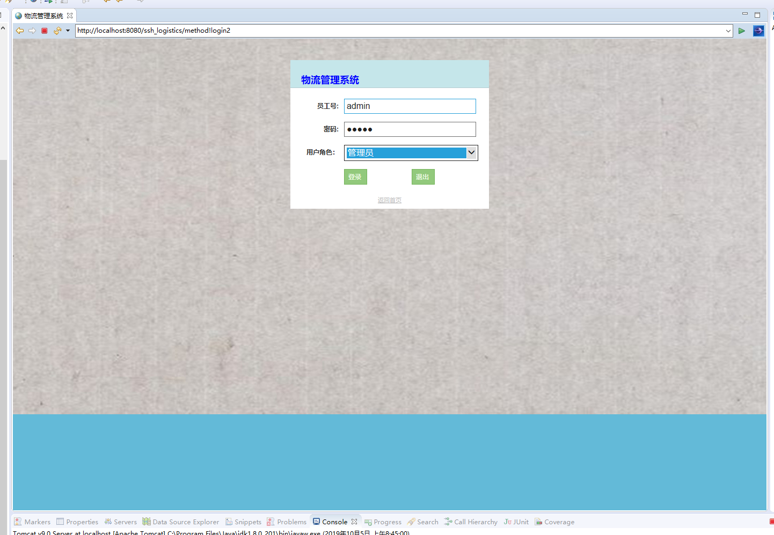Viewport: 774px width, 535px height.
Task: Maximize the editor area panel
Action: click(x=757, y=14)
